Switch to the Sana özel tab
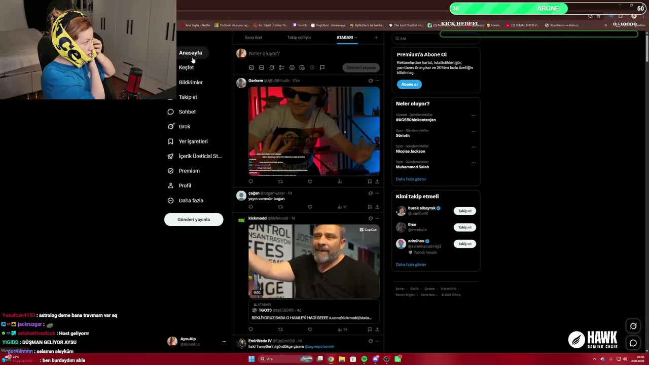The width and height of the screenshot is (649, 365). tap(253, 38)
